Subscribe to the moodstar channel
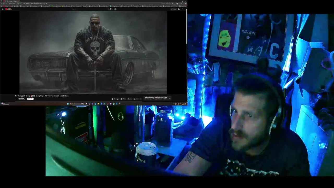This screenshot has height=188, width=334. (x=30, y=99)
